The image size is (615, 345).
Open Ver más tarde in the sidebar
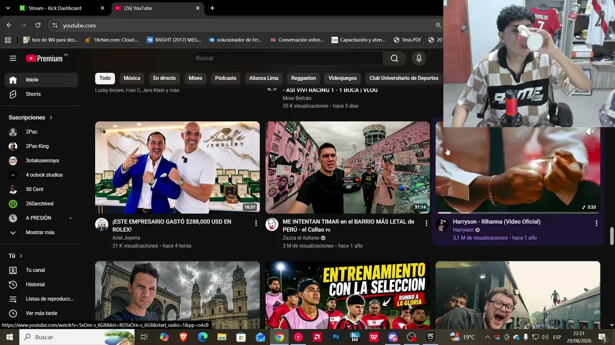41,313
